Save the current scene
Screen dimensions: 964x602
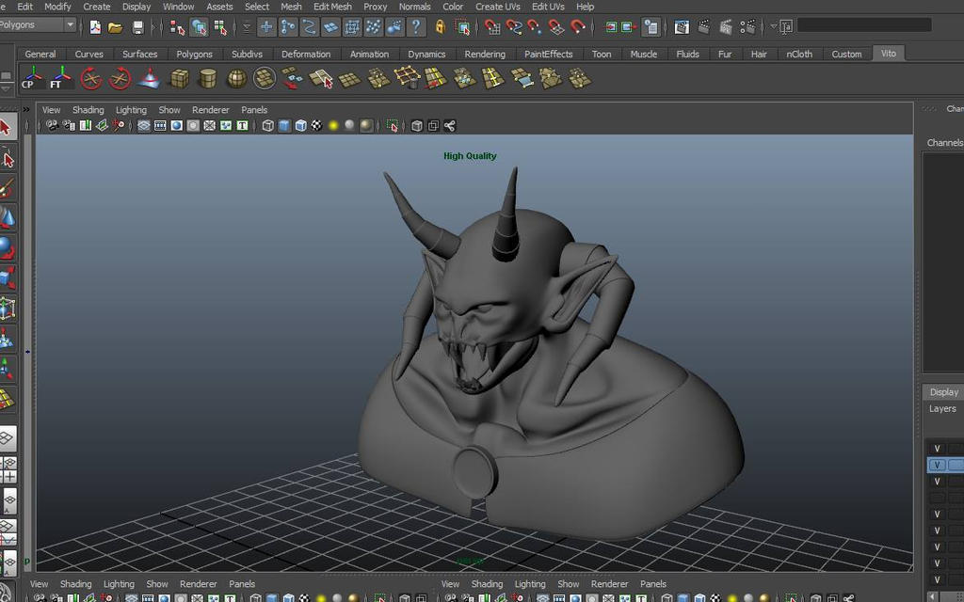tap(137, 27)
